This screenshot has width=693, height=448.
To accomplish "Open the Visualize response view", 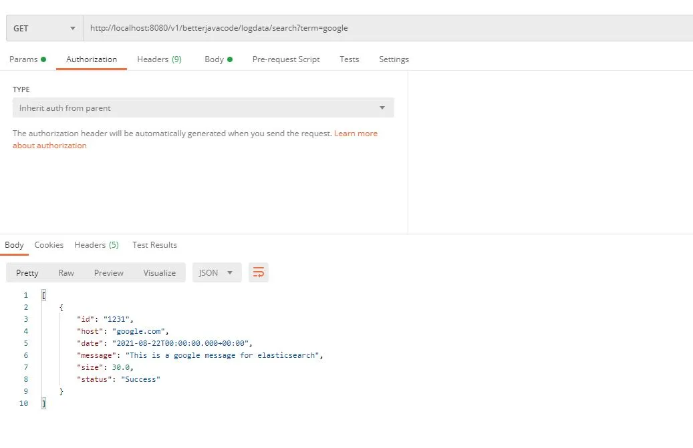I will click(159, 272).
